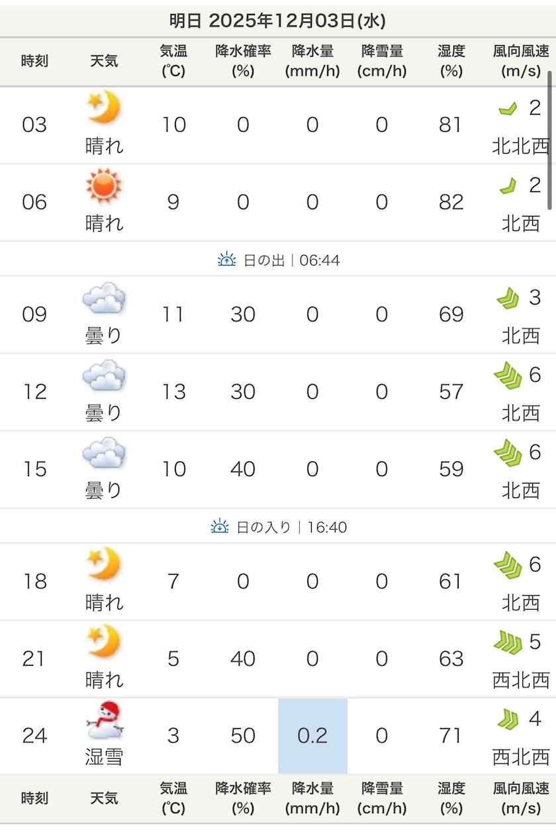Click the top 風向風速 (m/s) column header
The image size is (556, 835).
pos(521,62)
